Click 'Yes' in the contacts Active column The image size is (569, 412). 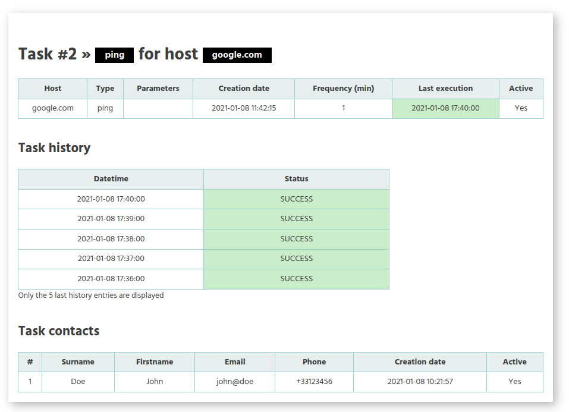[x=514, y=382]
